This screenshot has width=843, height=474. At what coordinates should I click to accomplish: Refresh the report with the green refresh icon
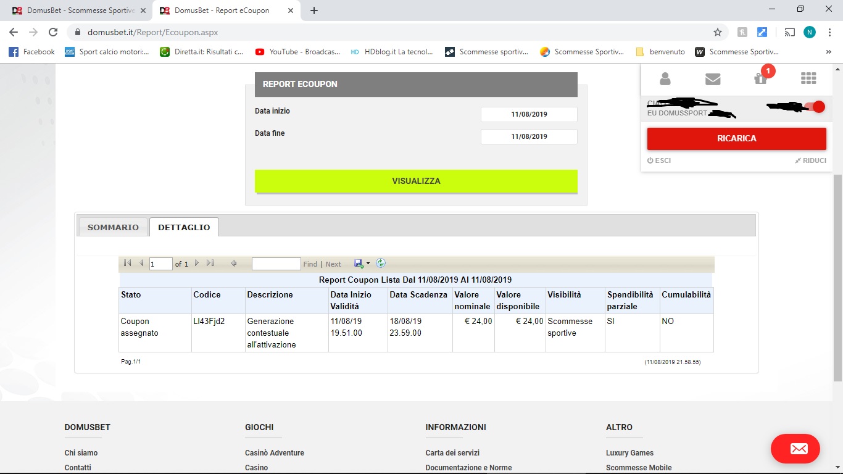pyautogui.click(x=381, y=264)
